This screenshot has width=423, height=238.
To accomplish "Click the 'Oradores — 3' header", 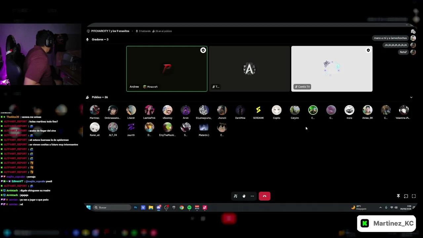I will click(100, 39).
